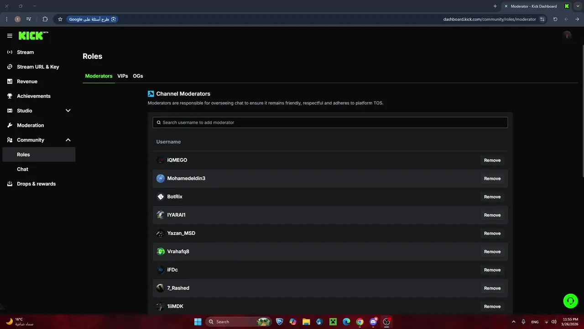The width and height of the screenshot is (584, 329).
Task: Open the browser profile avatar in toolbar
Action: point(17,19)
